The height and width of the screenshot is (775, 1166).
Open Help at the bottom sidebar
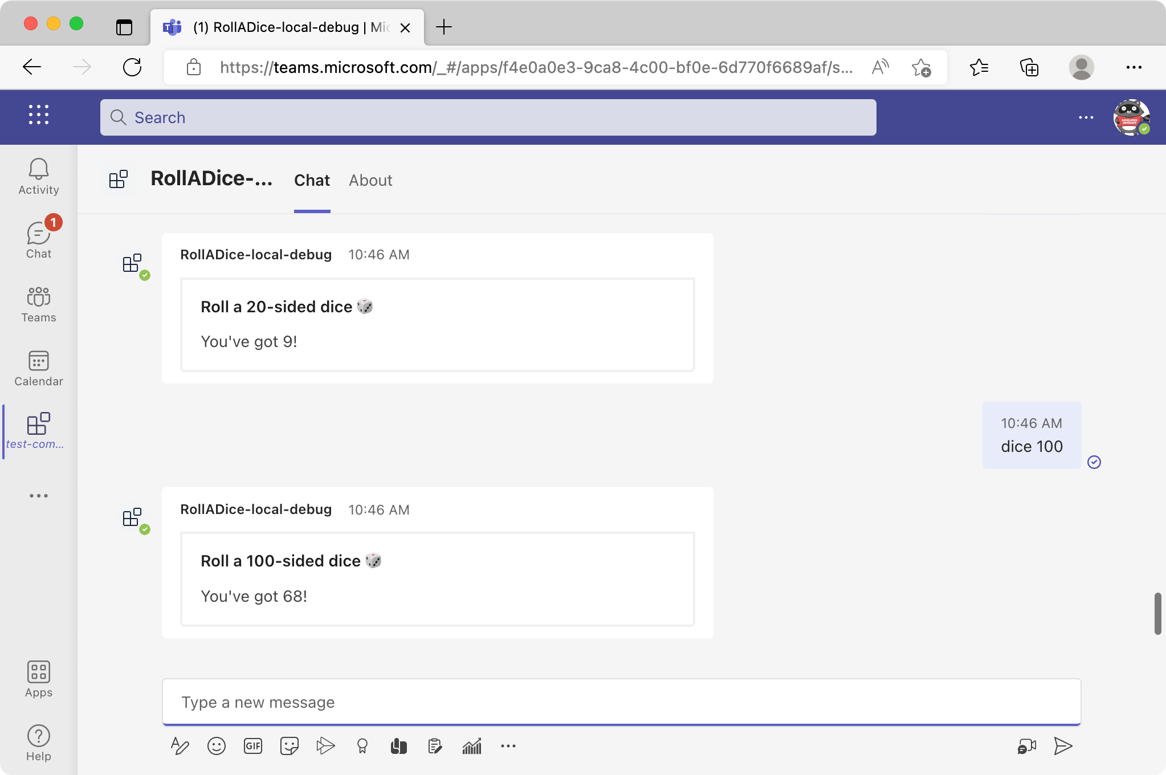point(38,741)
